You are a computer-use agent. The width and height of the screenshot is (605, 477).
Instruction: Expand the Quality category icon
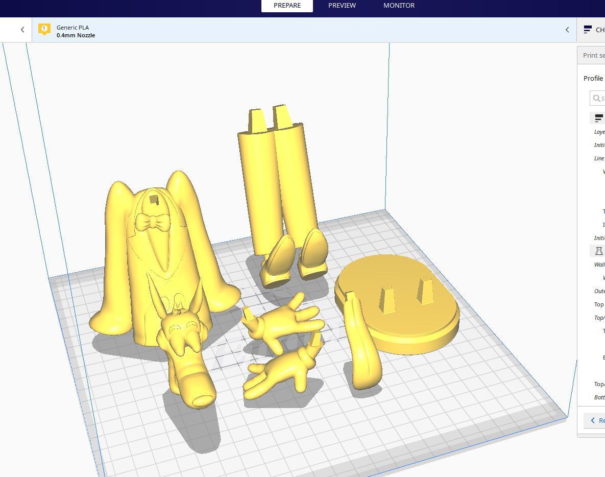coord(598,118)
